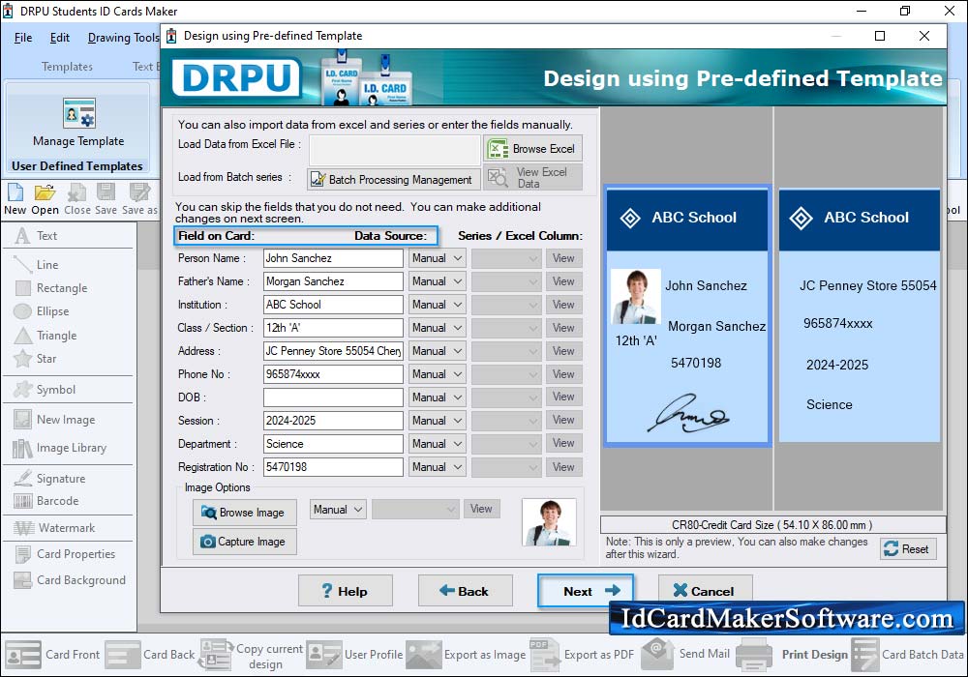
Task: Open Institution data source dropdown
Action: [438, 305]
